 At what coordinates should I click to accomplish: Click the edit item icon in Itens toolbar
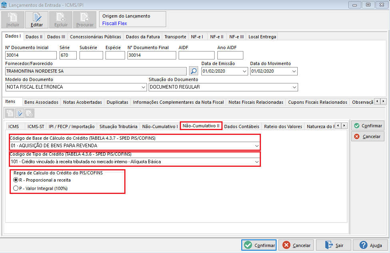pyautogui.click(x=20, y=113)
